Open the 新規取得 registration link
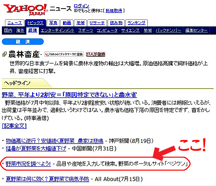 click(x=114, y=11)
